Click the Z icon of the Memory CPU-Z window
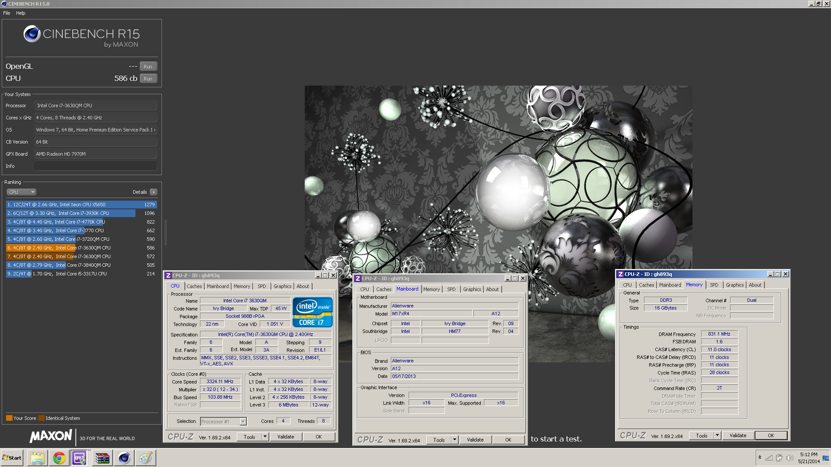 620,274
